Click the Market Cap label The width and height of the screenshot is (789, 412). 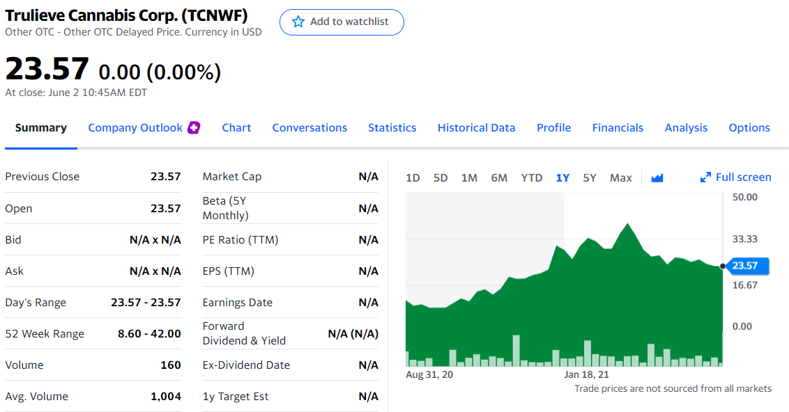pyautogui.click(x=232, y=176)
